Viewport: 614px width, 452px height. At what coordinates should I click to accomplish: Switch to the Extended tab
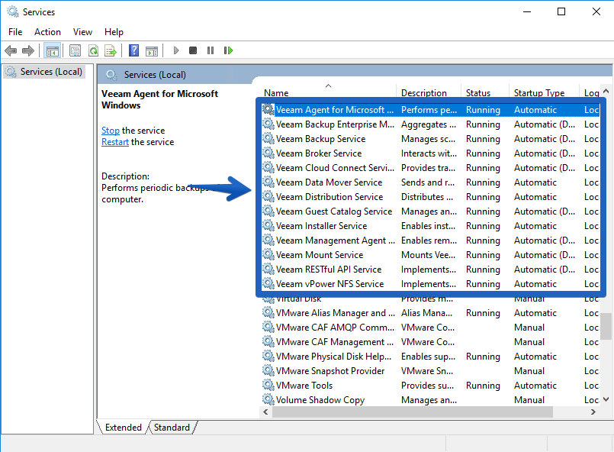124,428
